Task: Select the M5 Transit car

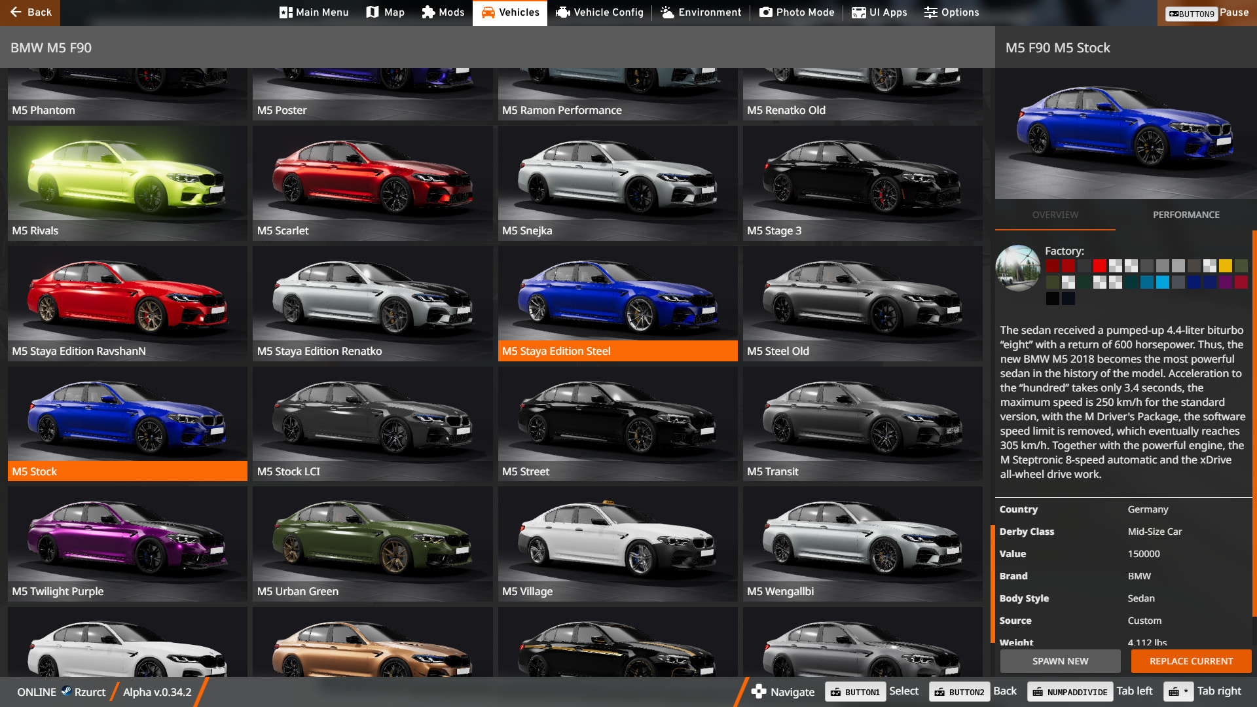Action: point(862,424)
